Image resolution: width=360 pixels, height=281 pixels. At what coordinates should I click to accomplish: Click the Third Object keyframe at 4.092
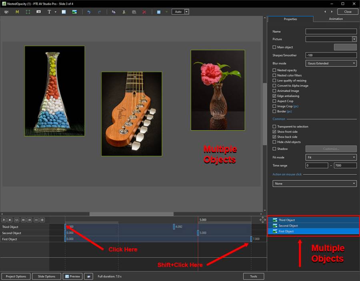[x=174, y=227]
